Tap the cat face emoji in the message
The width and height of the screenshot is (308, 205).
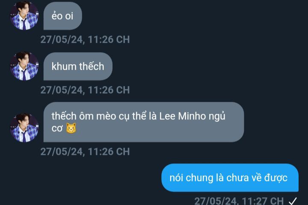pos(71,128)
